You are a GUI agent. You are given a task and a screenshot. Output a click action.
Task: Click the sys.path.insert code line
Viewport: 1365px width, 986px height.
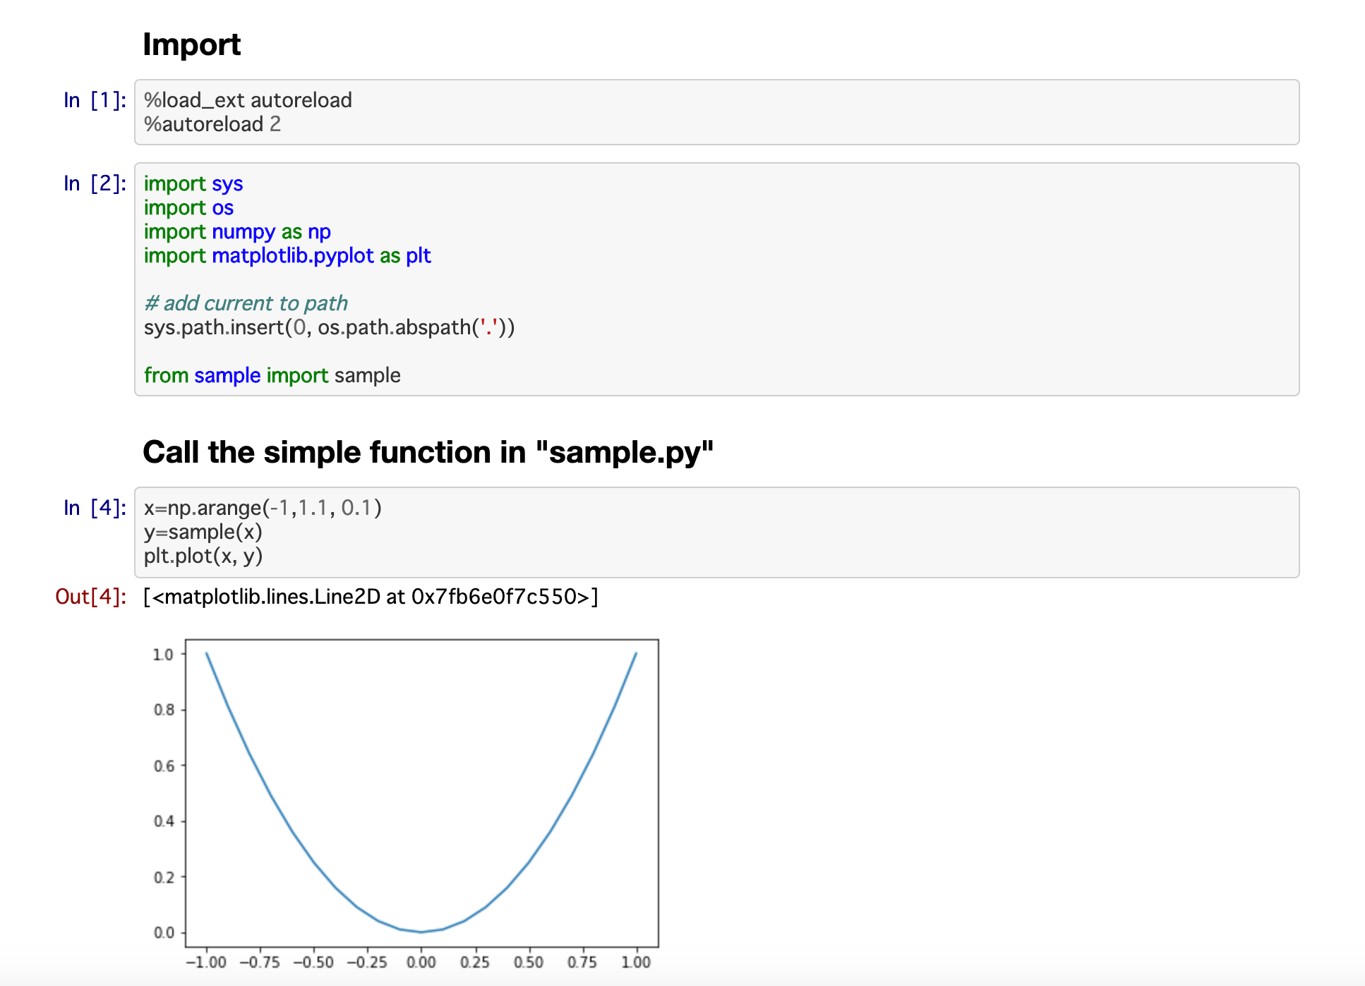pyautogui.click(x=329, y=327)
